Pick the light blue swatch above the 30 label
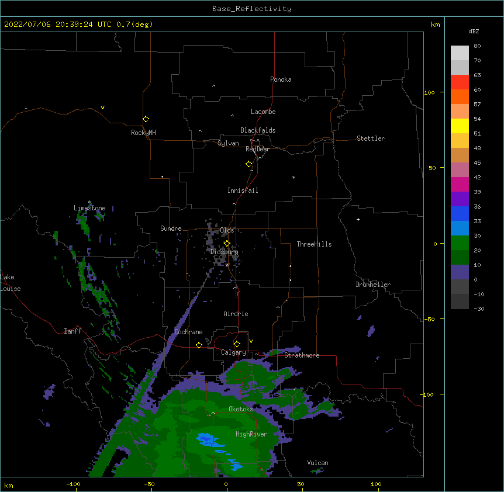 point(460,228)
